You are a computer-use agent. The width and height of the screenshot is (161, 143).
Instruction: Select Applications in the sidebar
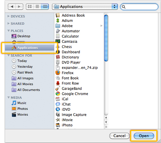tap(29, 48)
